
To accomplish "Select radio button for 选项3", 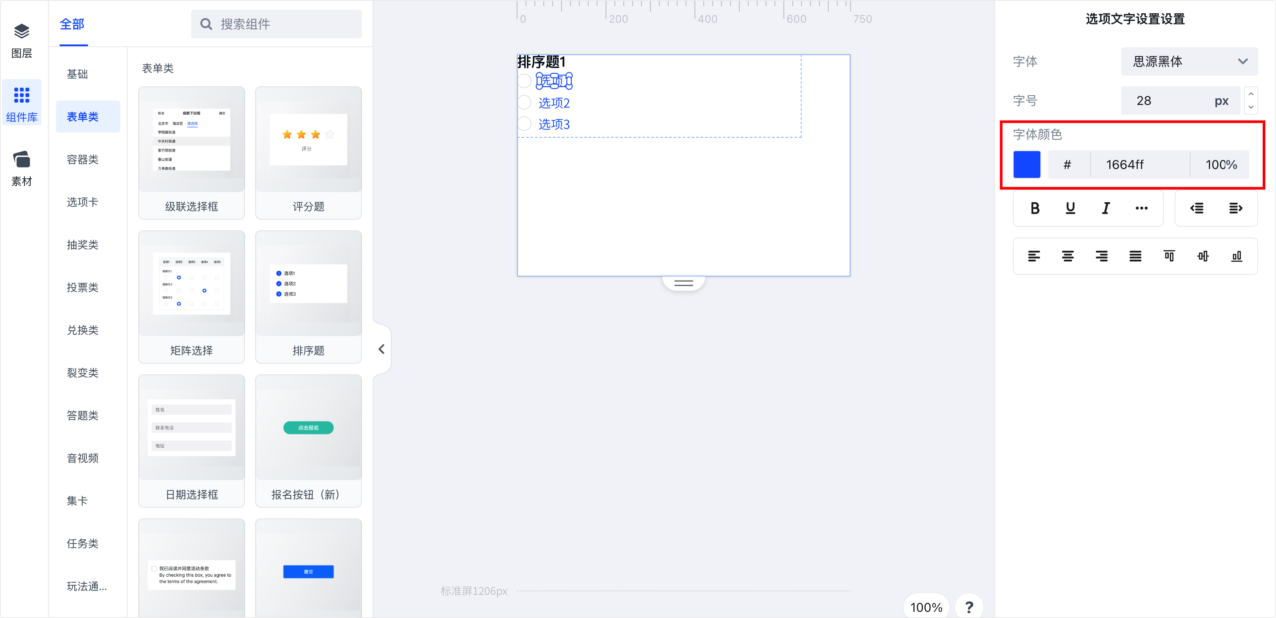I will click(x=525, y=124).
